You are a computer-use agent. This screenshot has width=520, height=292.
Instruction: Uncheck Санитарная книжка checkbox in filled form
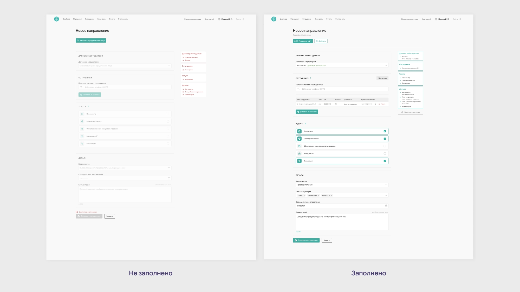pos(385,139)
